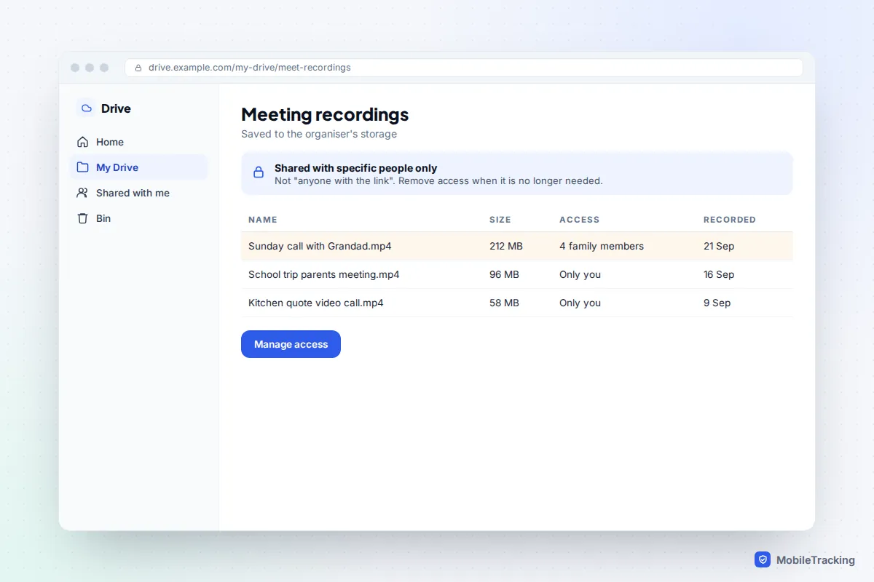Screen dimensions: 874x582
Task: Click the 16 Sep recorded date
Action: pos(719,274)
